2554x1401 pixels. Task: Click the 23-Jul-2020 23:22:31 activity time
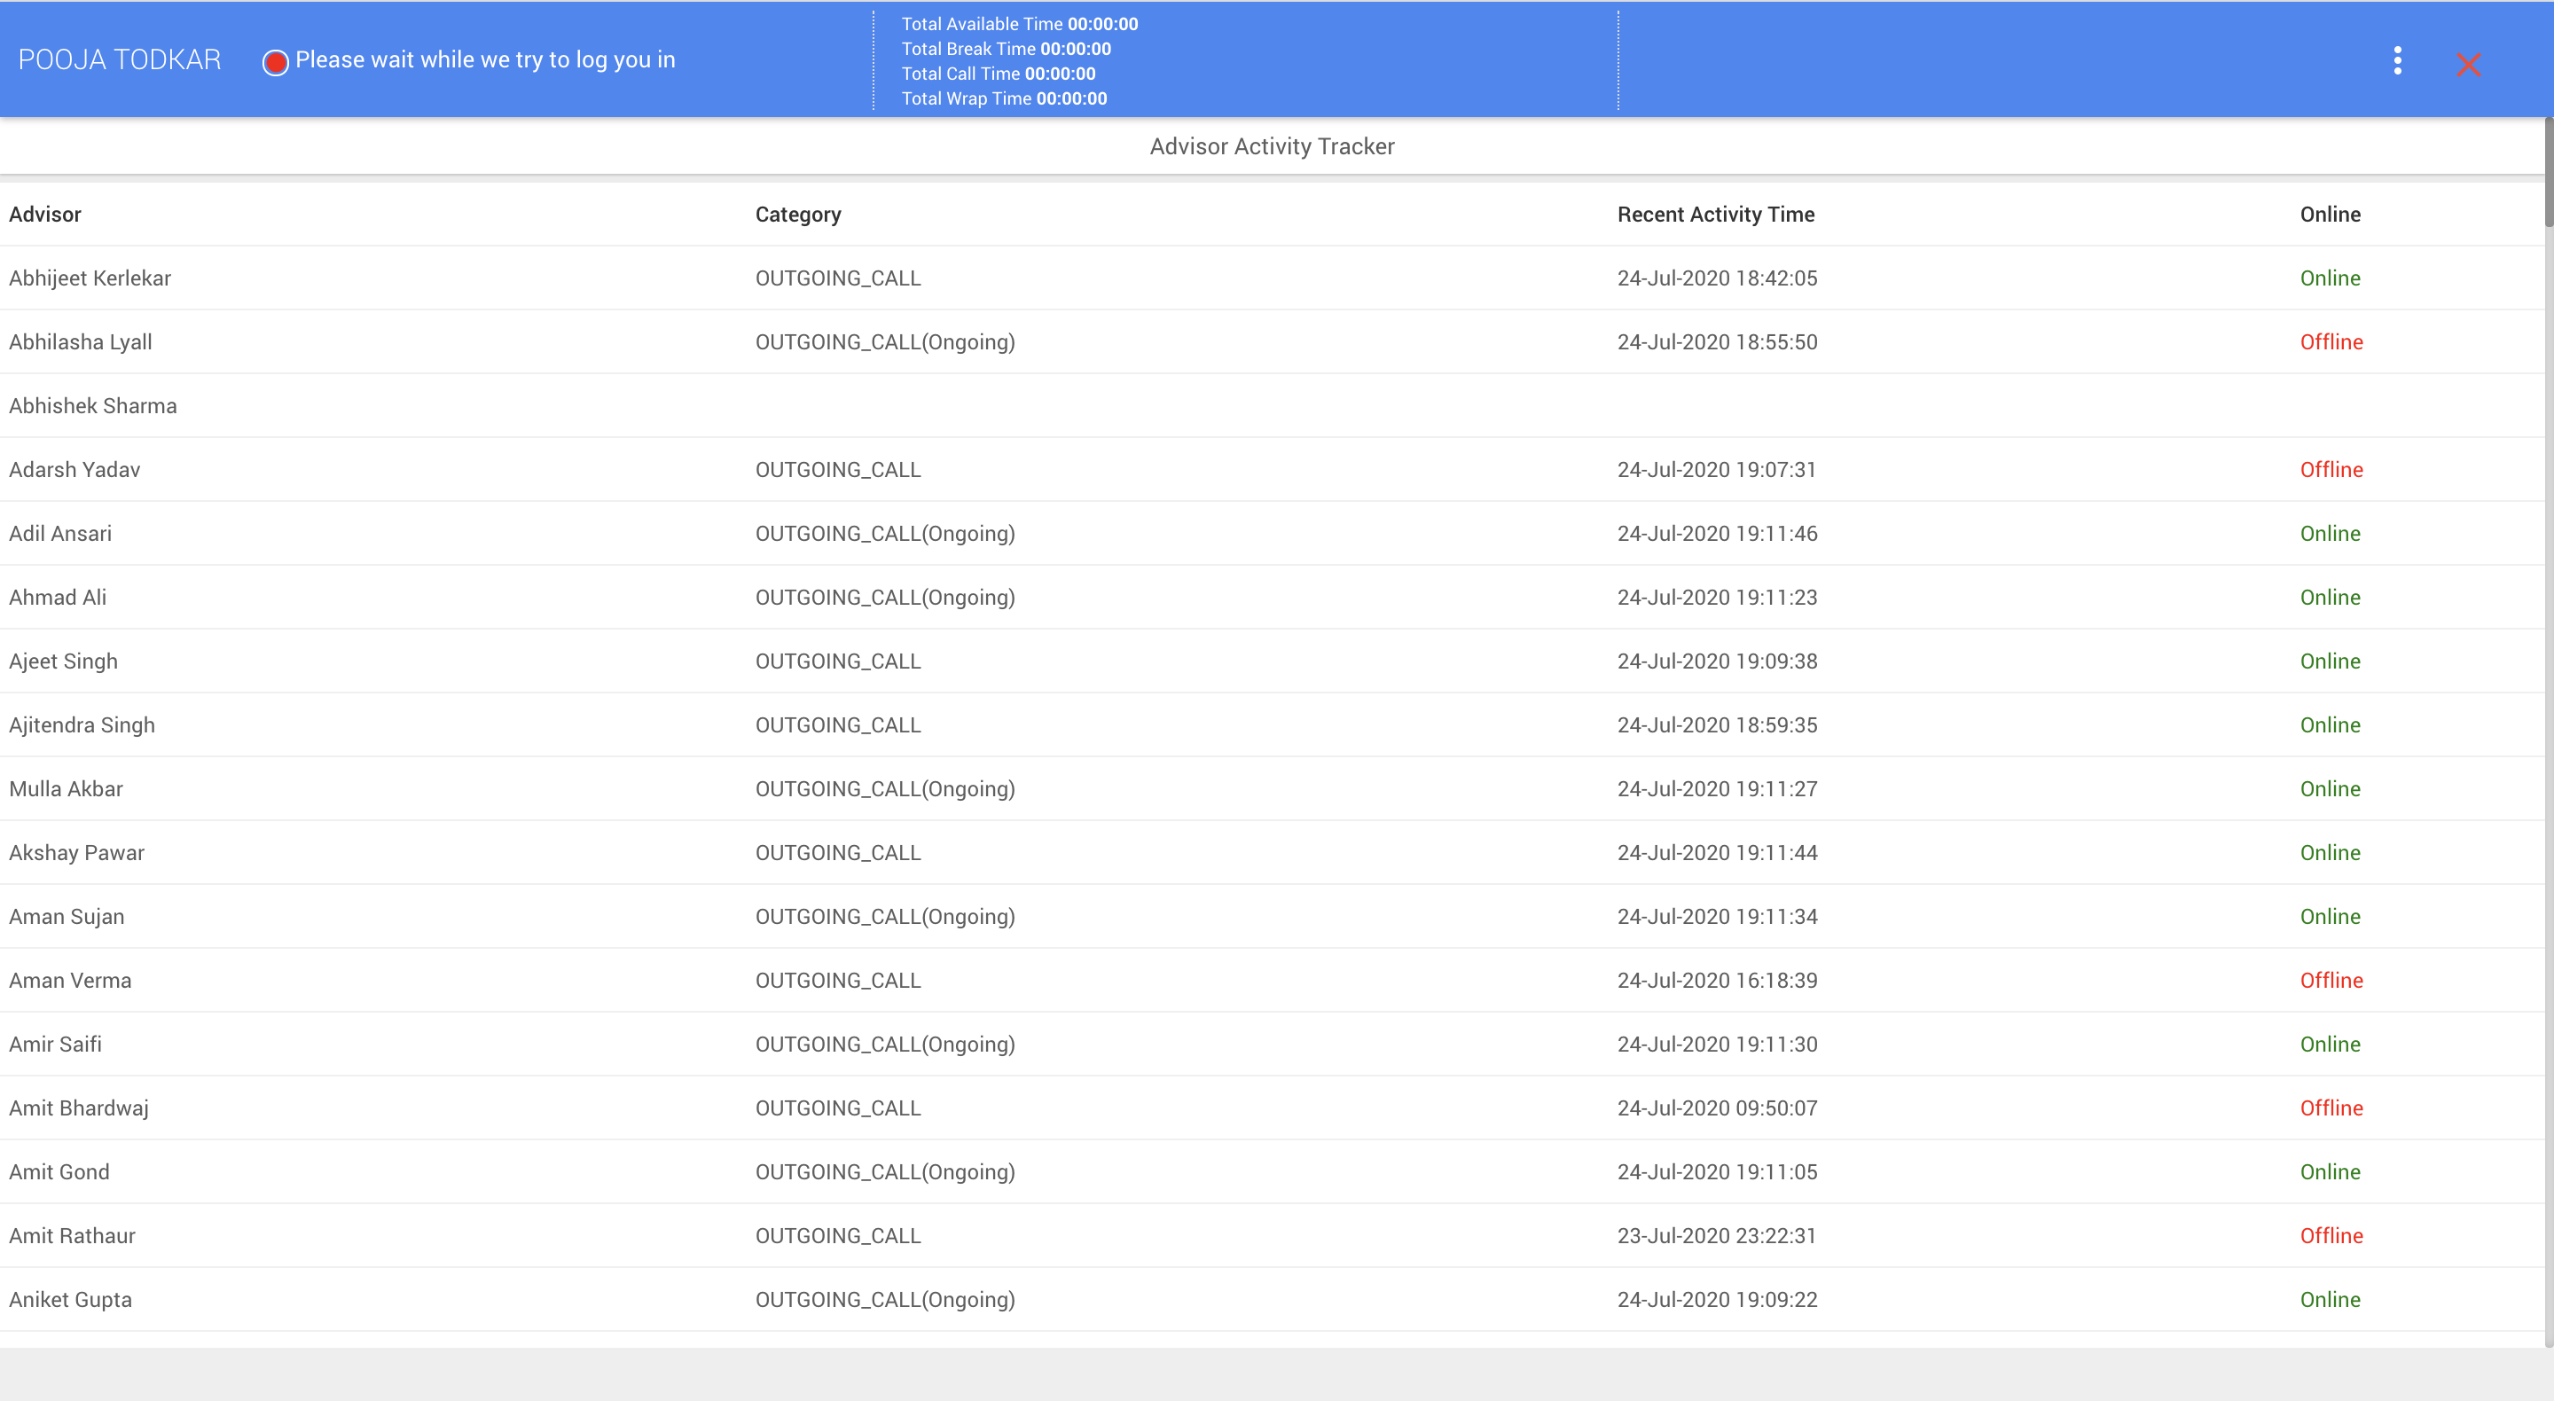click(1717, 1235)
